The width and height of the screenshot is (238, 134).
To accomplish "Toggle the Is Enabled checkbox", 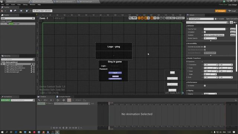I will (x=205, y=32).
